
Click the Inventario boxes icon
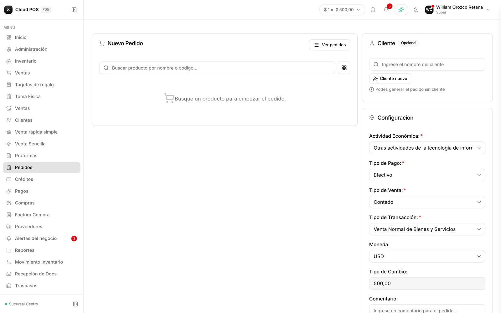click(x=9, y=61)
